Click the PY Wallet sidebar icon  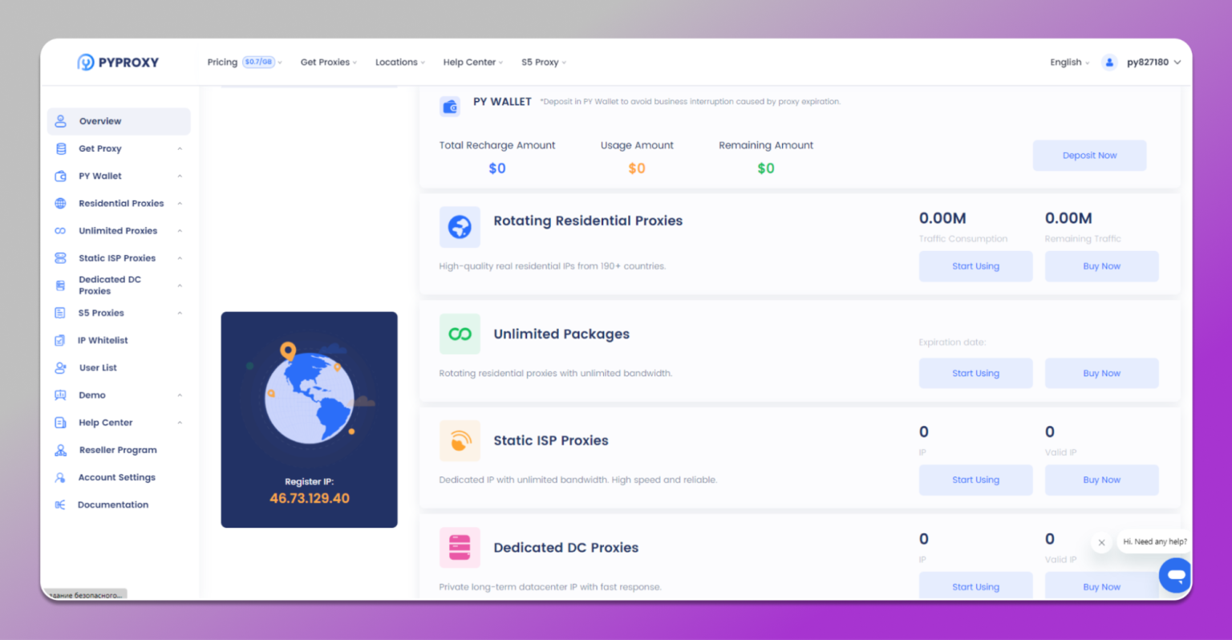click(59, 176)
